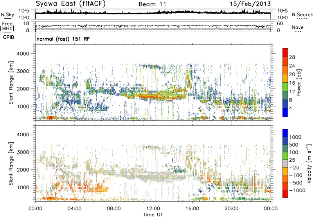The image size is (313, 217).
Task: Pick the gray -25 to 25 velocity segment
Action: point(285,163)
